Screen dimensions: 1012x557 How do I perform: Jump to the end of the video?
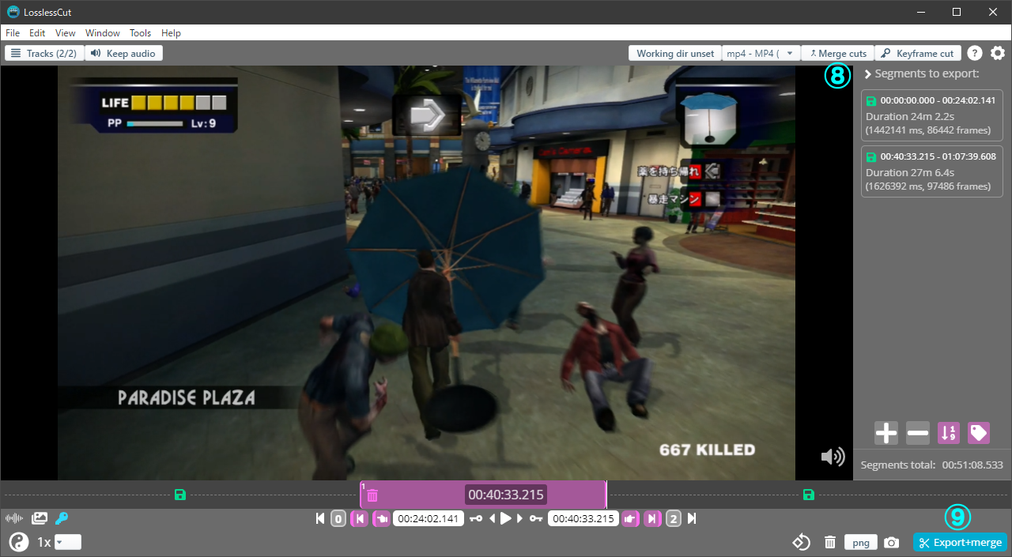click(692, 518)
